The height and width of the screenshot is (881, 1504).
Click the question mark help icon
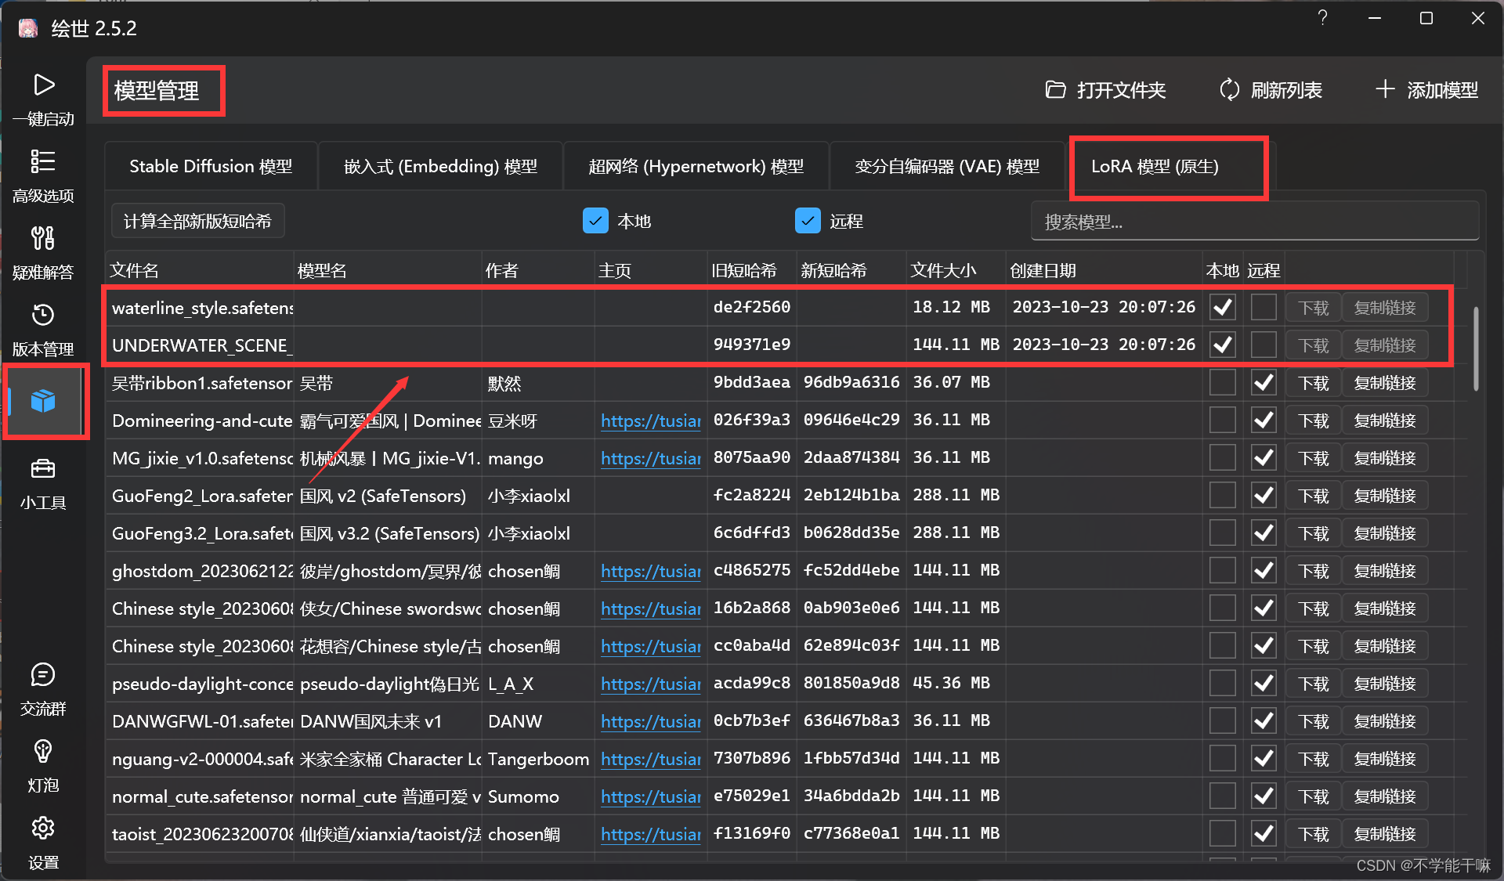click(1322, 18)
